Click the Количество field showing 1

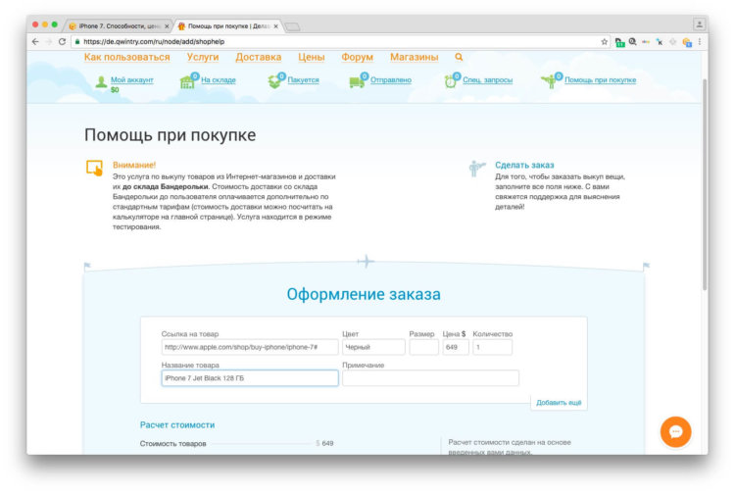coord(492,347)
